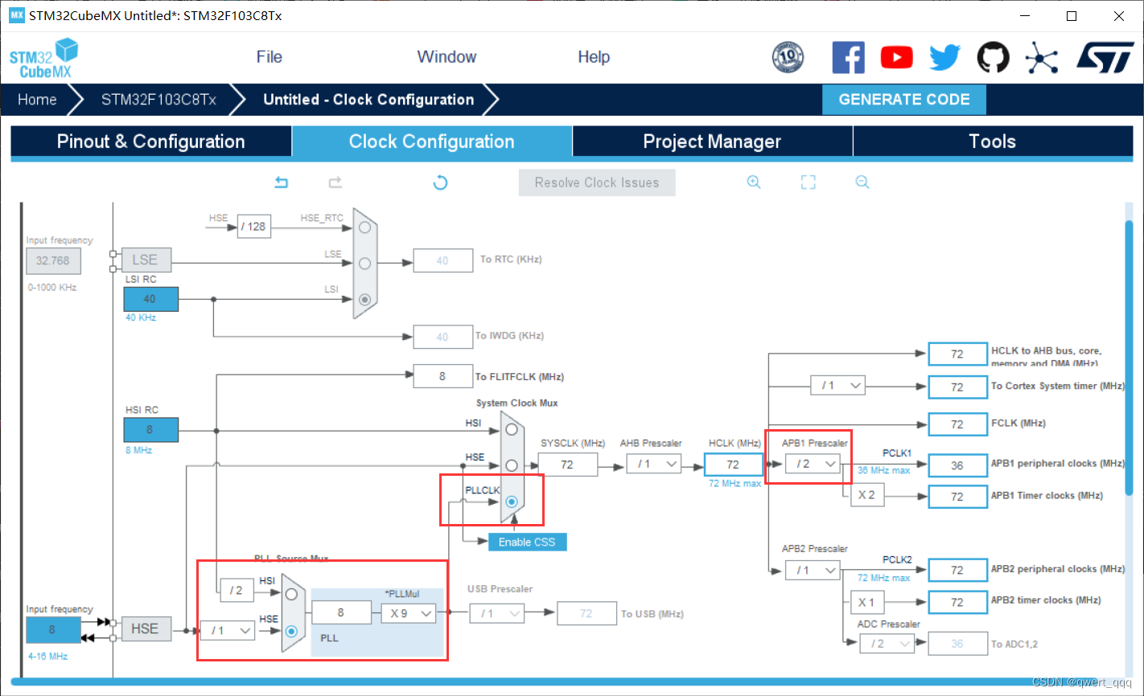Select HSE source in PLL Source Mux
The width and height of the screenshot is (1144, 696).
[x=291, y=631]
